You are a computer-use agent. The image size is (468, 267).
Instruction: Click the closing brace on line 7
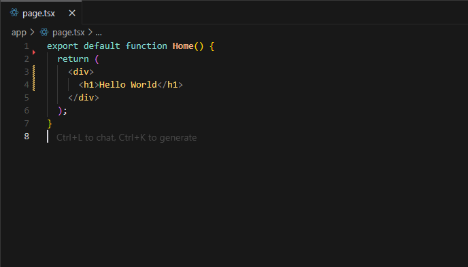(50, 124)
